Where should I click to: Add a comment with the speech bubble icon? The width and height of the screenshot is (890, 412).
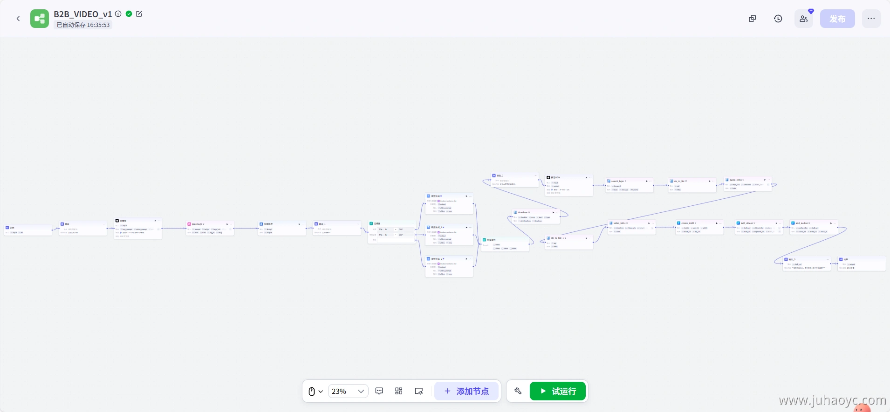(379, 391)
